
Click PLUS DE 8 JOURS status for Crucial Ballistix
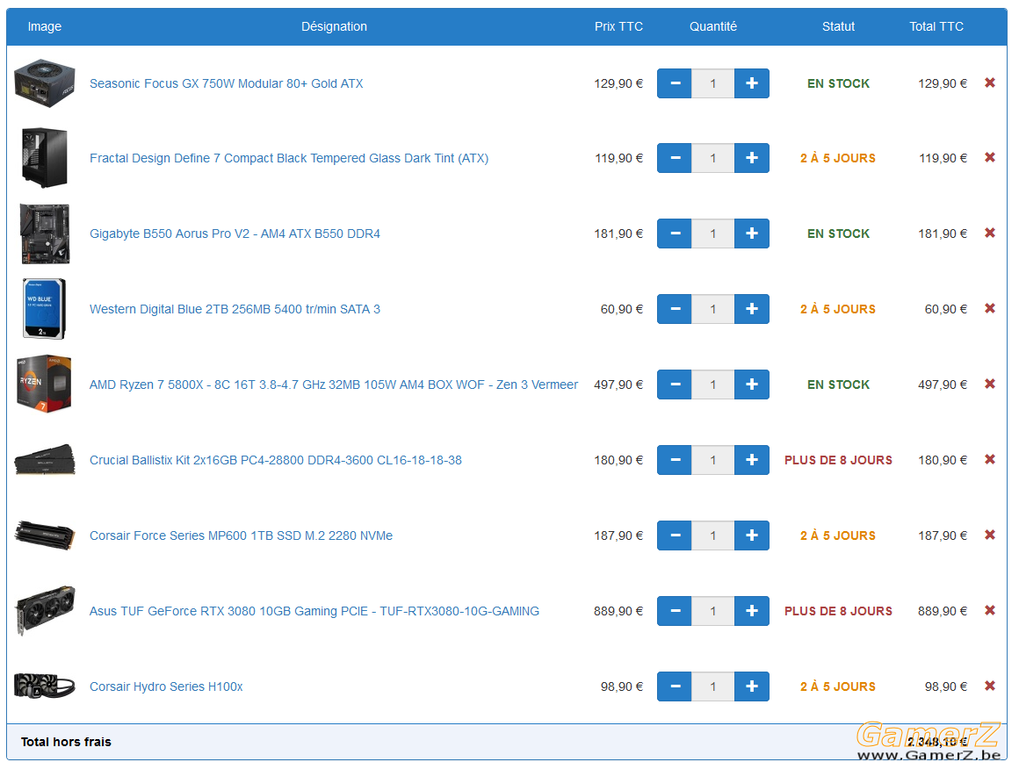click(838, 461)
